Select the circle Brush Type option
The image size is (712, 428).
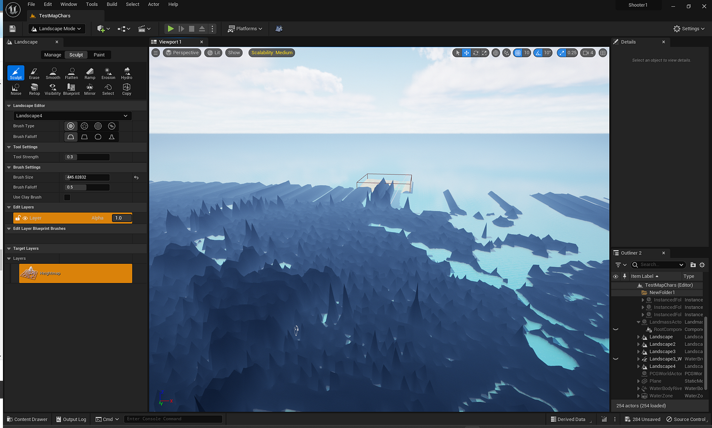pyautogui.click(x=71, y=126)
